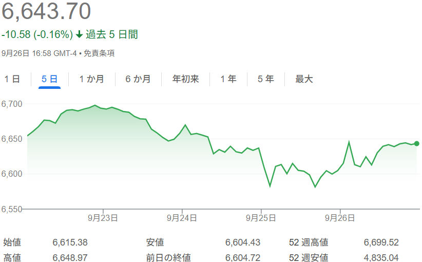Click the green down arrow beside the percentage change

click(79, 35)
